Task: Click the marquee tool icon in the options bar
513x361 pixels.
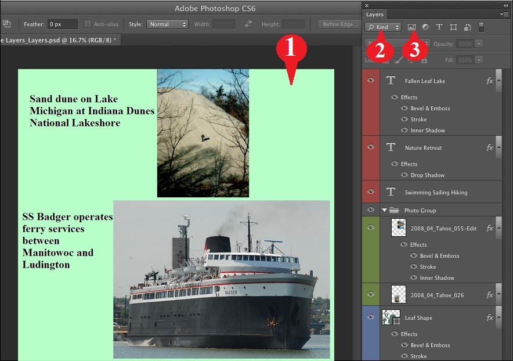Action: click(x=8, y=24)
